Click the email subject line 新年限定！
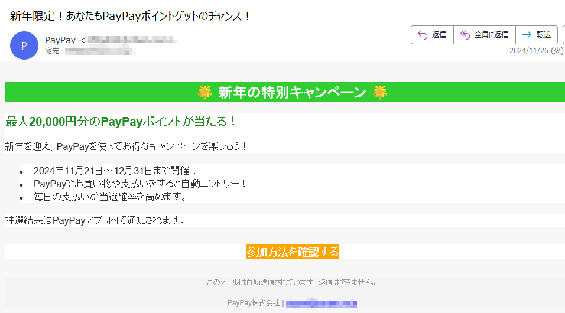This screenshot has width=565, height=313. (130, 16)
